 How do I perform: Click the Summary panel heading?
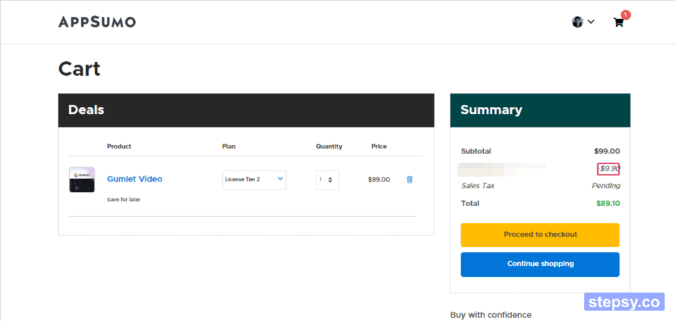click(491, 109)
